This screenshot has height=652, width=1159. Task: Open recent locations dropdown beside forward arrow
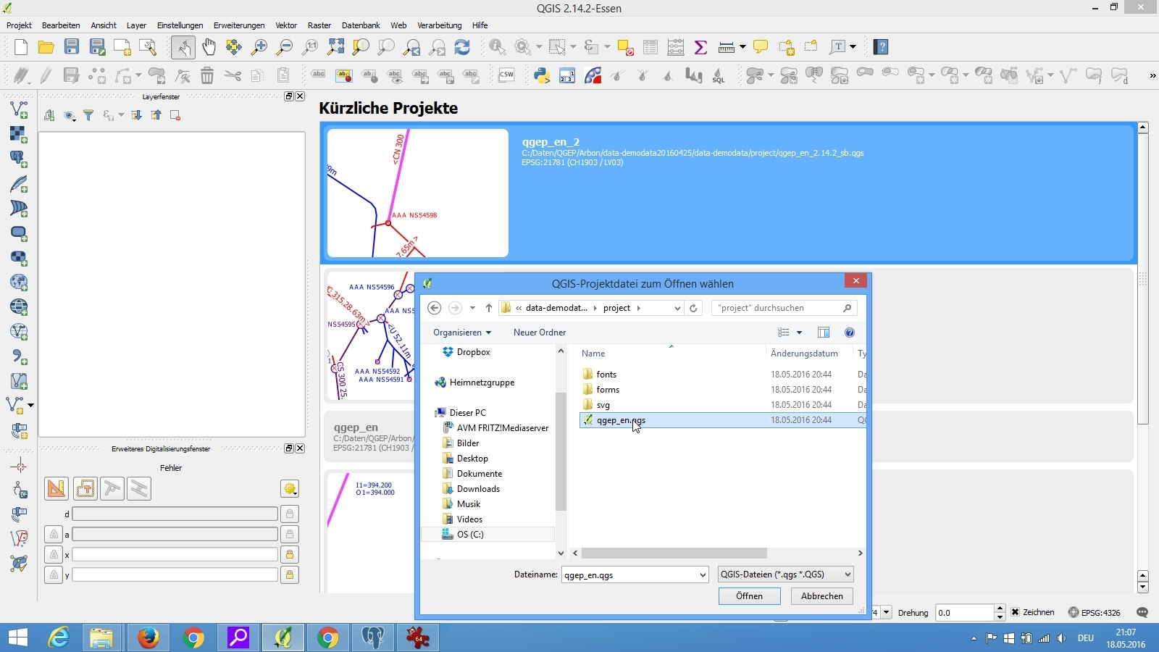(x=472, y=308)
